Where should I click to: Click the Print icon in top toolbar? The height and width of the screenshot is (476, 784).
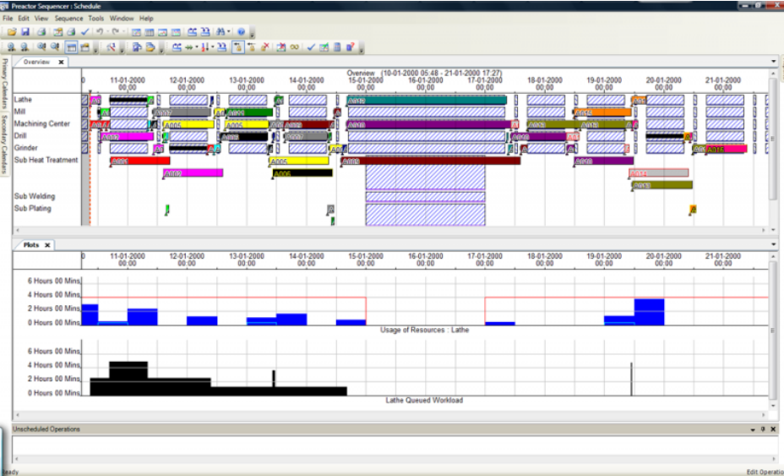coord(41,31)
